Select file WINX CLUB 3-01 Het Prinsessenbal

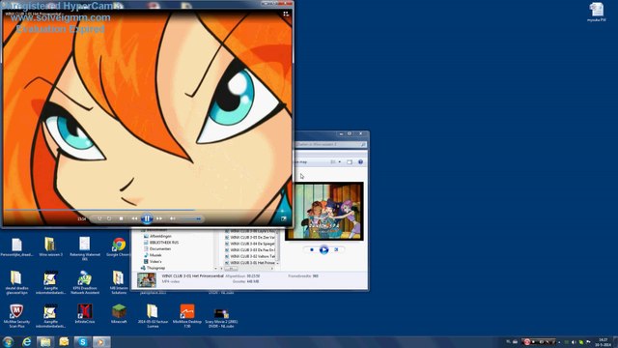[x=249, y=262]
